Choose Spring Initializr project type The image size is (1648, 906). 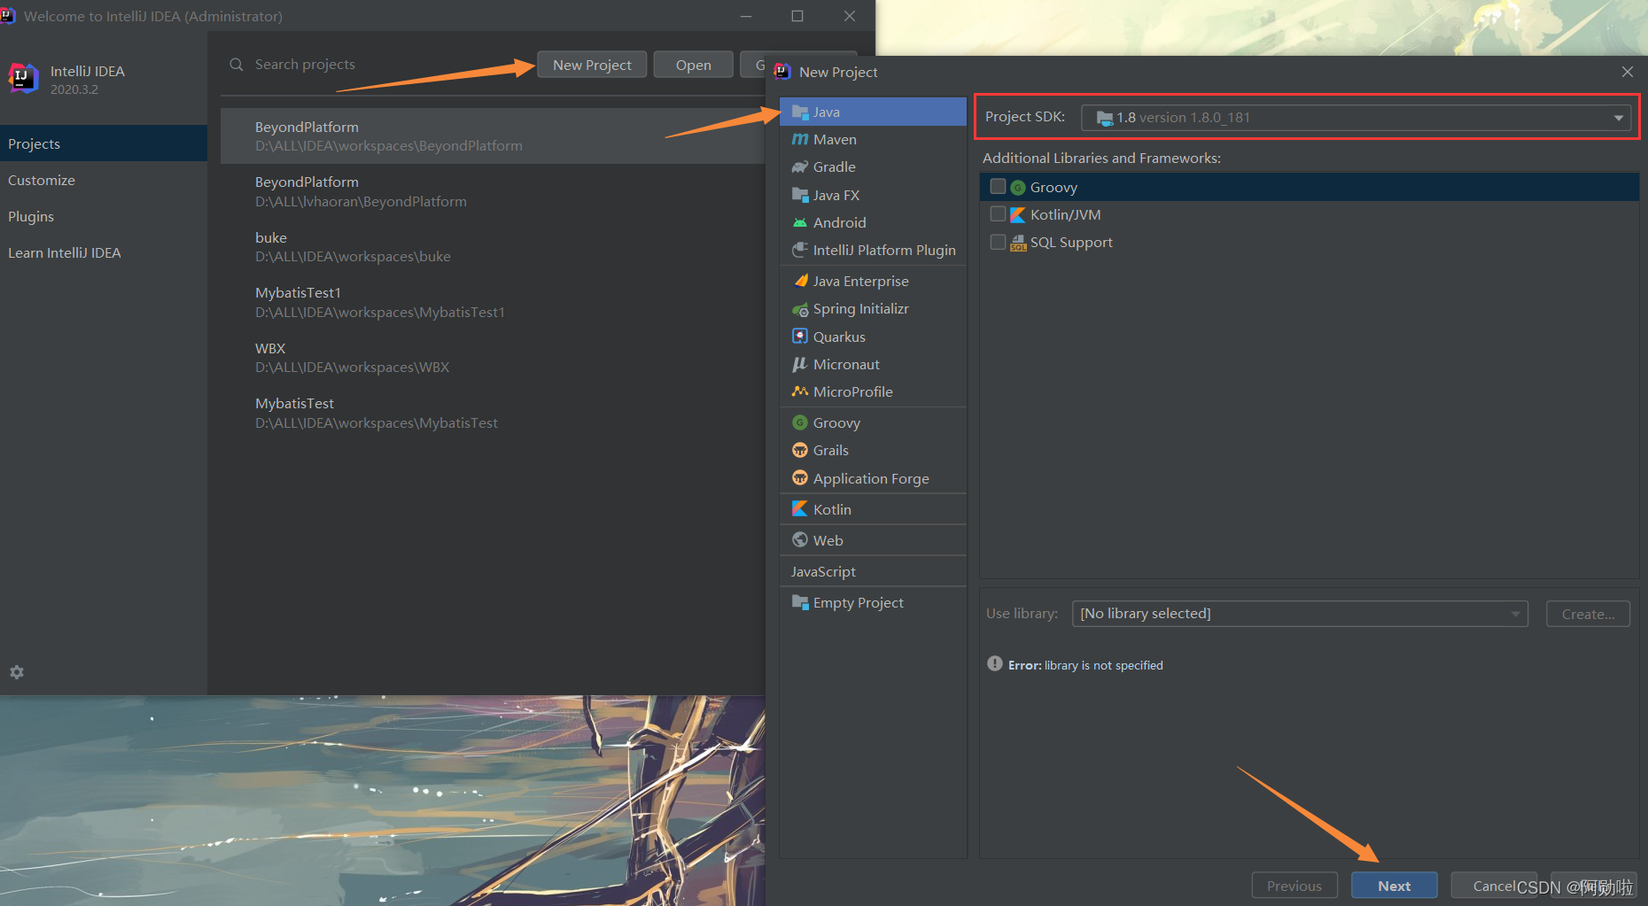tap(873, 308)
